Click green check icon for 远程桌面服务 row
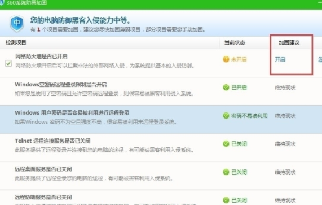This screenshot has width=322, height=205. [226, 172]
